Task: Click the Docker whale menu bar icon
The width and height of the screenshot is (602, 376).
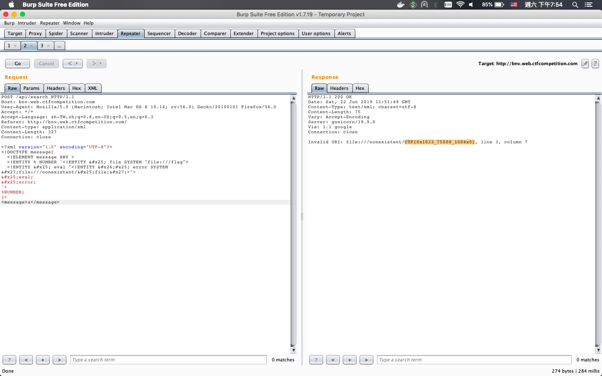Action: pyautogui.click(x=401, y=5)
